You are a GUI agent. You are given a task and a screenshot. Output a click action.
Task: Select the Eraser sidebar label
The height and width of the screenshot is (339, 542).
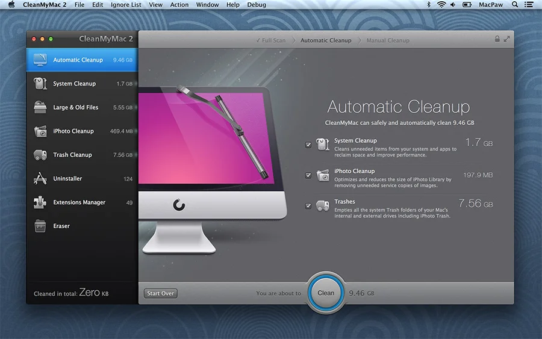[x=61, y=226]
